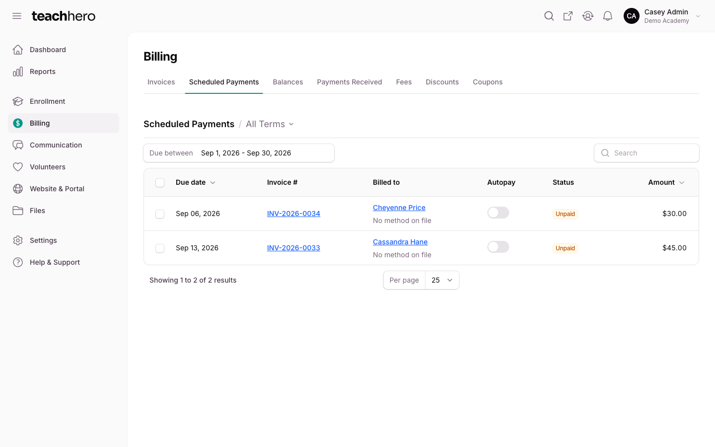Image resolution: width=715 pixels, height=447 pixels.
Task: Switch to the Discounts tab
Action: [442, 82]
